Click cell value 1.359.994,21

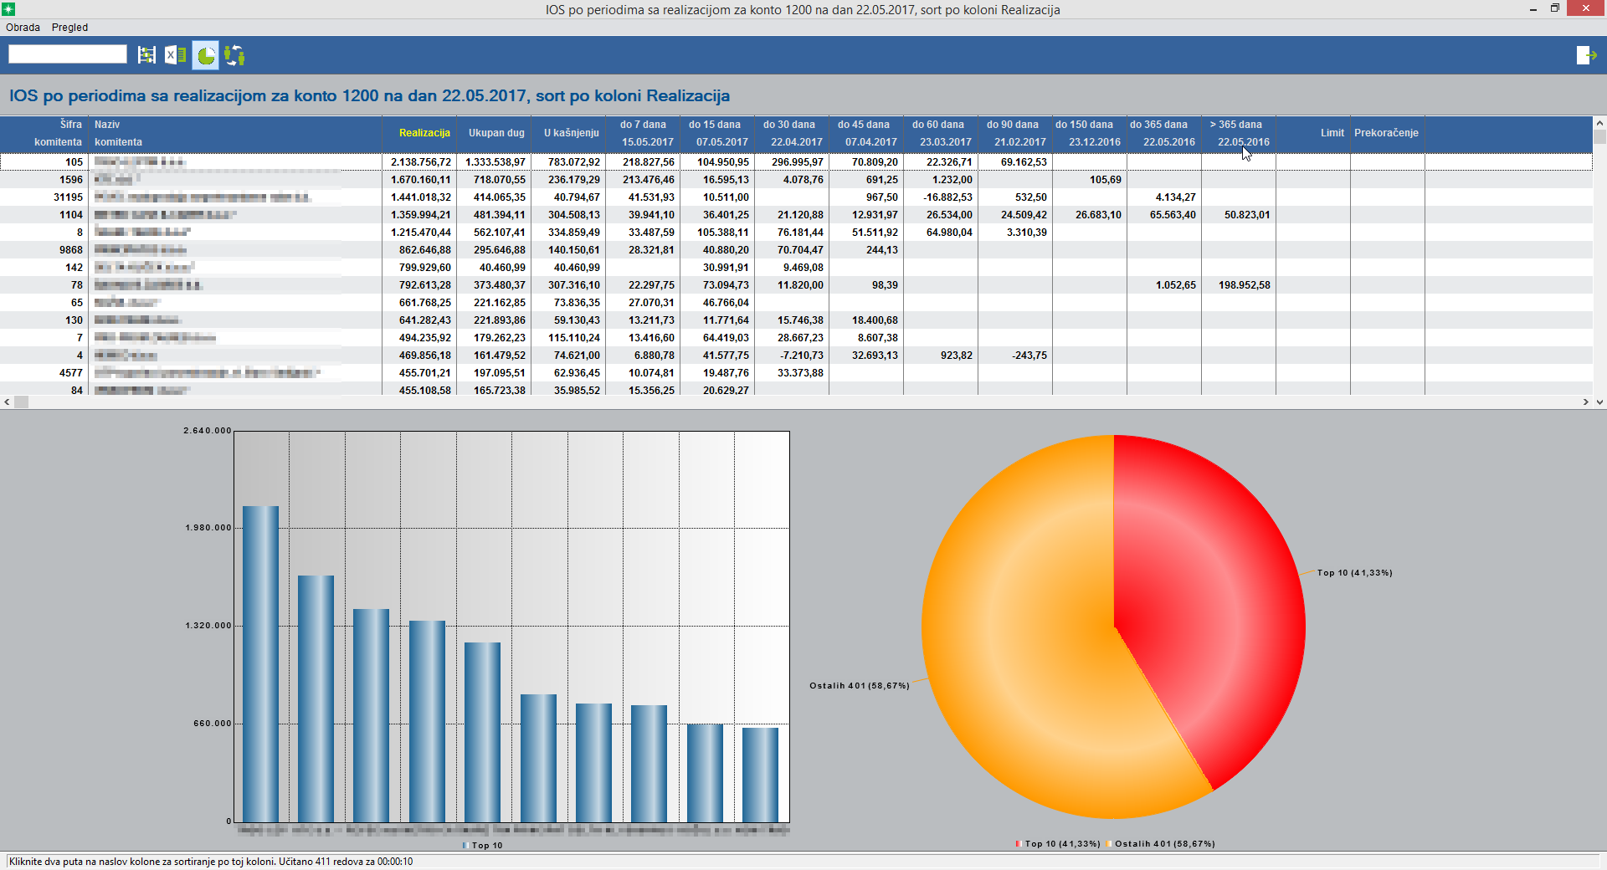421,215
